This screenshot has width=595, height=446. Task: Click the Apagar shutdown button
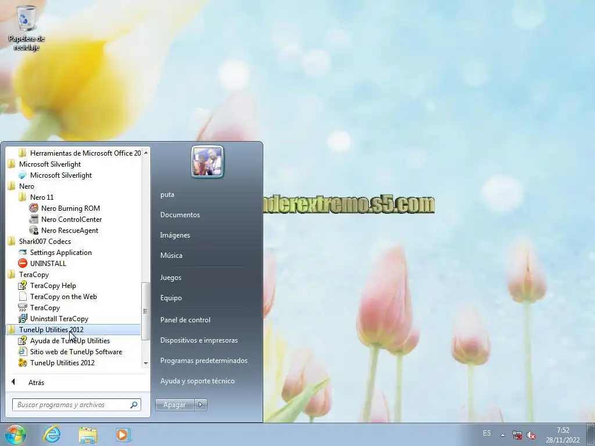174,405
